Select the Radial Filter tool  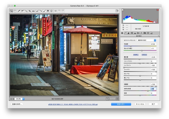(x=51, y=11)
